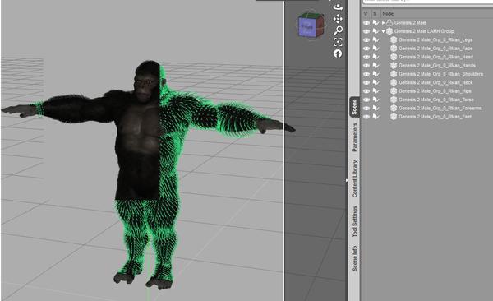This screenshot has width=493, height=301.
Task: Click the RMan_Legs node hair icon
Action: (x=394, y=40)
